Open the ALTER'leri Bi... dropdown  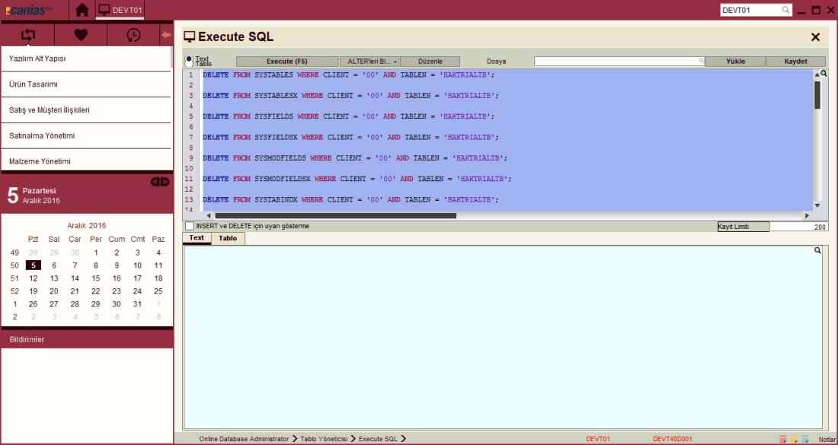369,62
